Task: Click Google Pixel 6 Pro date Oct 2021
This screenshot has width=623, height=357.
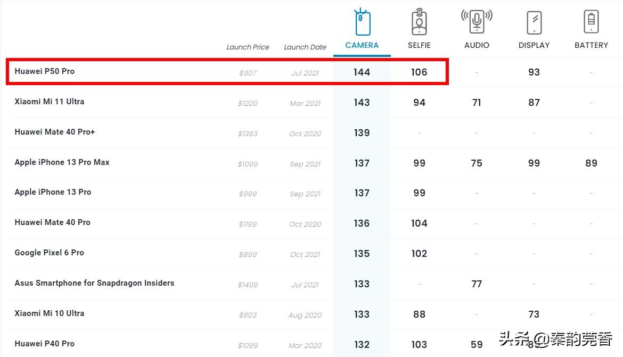Action: (x=305, y=254)
